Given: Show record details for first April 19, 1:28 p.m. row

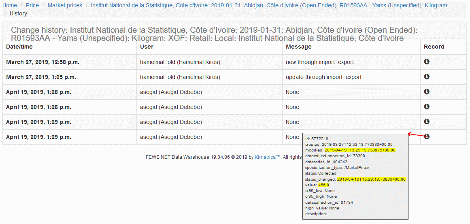Looking at the screenshot, I should coord(427,92).
